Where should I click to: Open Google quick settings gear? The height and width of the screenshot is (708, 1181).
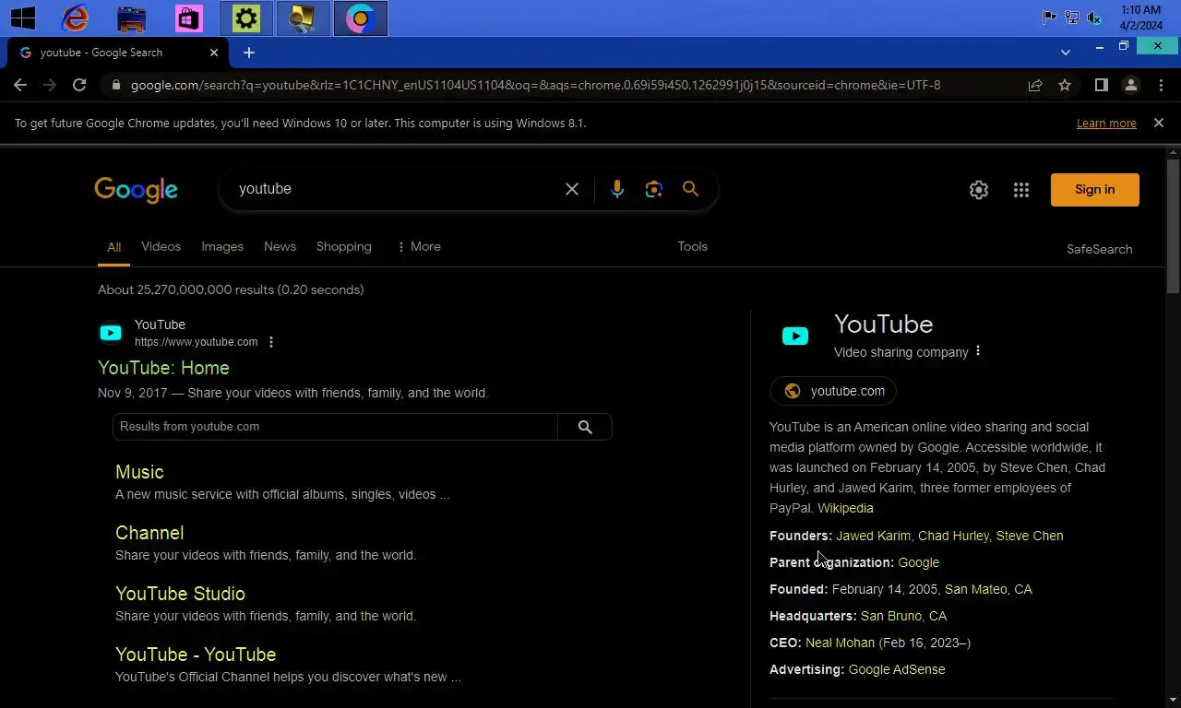point(979,190)
